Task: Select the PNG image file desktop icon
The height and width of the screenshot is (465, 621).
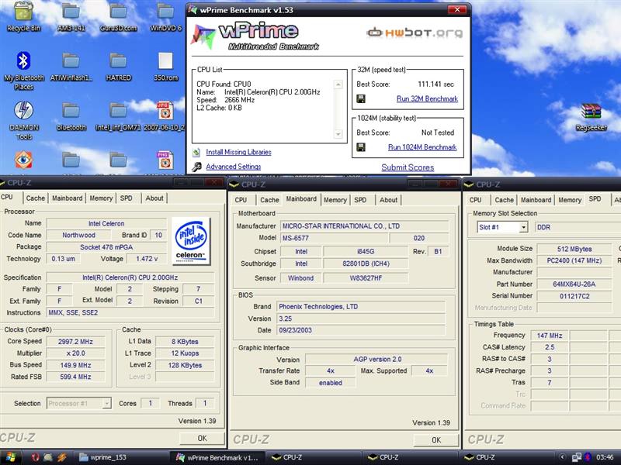Action: coord(165,160)
